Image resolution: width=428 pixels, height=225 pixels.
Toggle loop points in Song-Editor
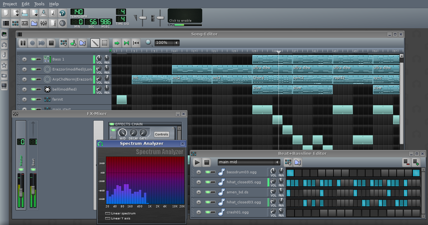click(126, 43)
